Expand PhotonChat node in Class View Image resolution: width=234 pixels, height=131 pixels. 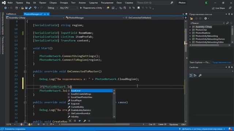[x=190, y=30]
